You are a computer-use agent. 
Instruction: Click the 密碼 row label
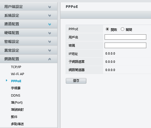pos(72,46)
